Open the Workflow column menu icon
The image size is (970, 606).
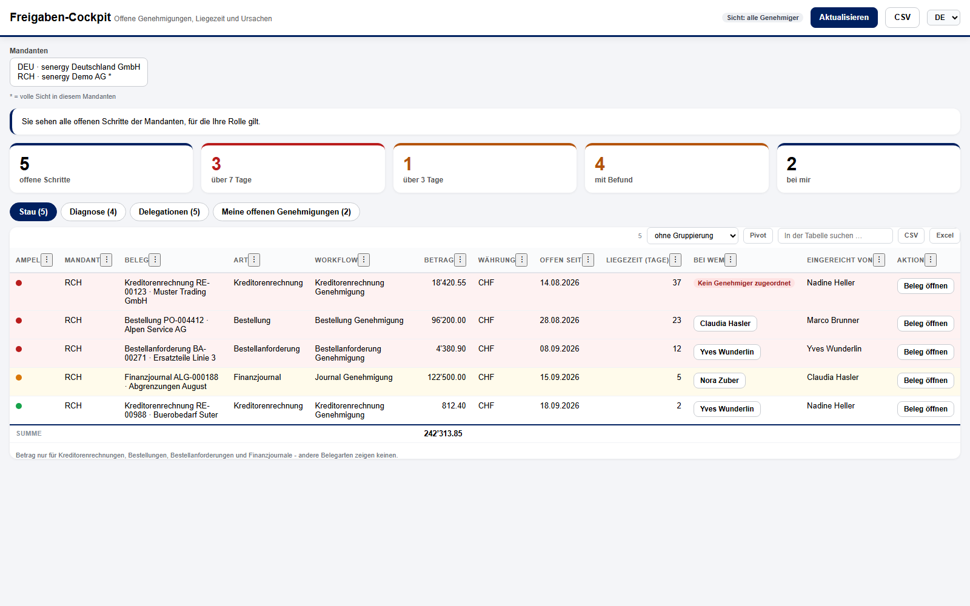[x=364, y=260]
